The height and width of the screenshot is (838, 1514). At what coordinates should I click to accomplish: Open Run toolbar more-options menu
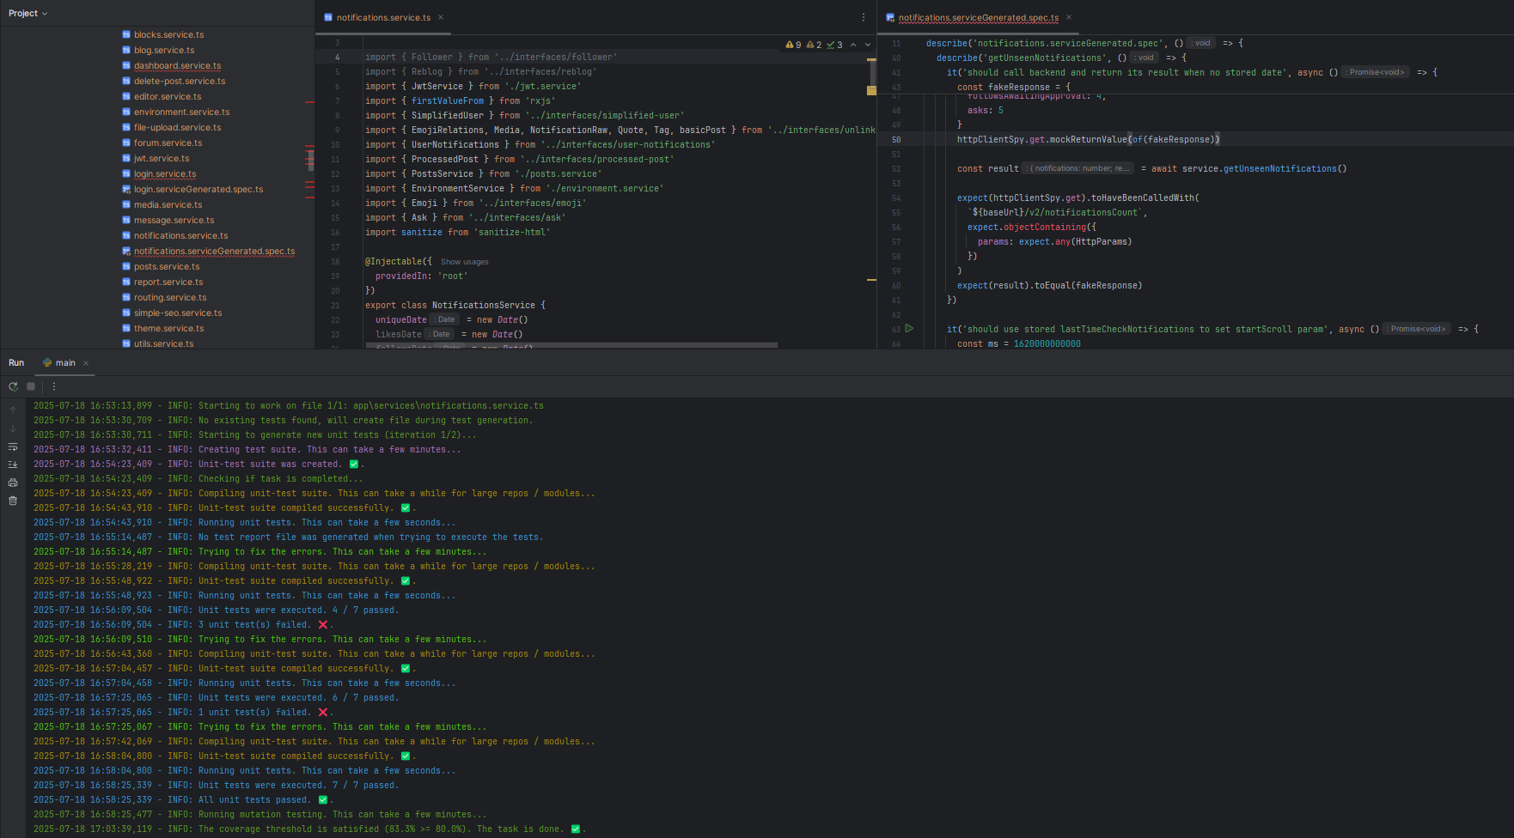coord(54,386)
